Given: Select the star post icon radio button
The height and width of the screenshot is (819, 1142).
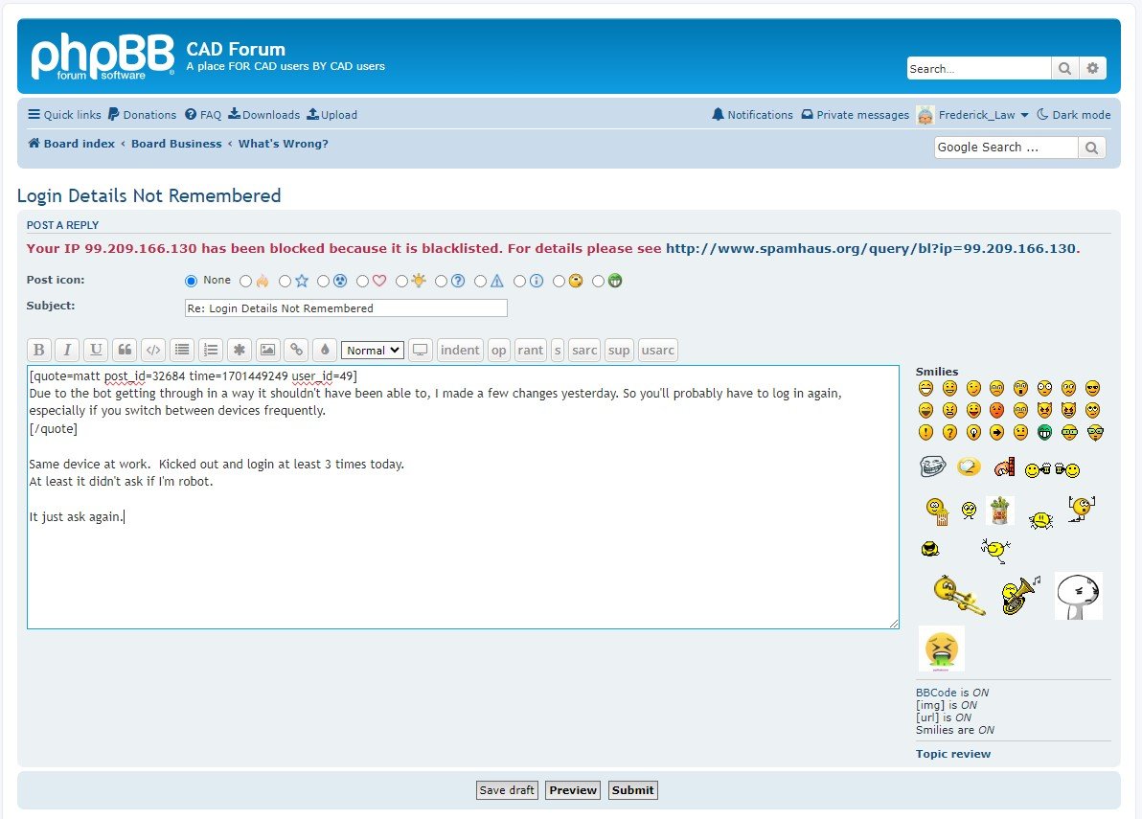Looking at the screenshot, I should [x=285, y=282].
